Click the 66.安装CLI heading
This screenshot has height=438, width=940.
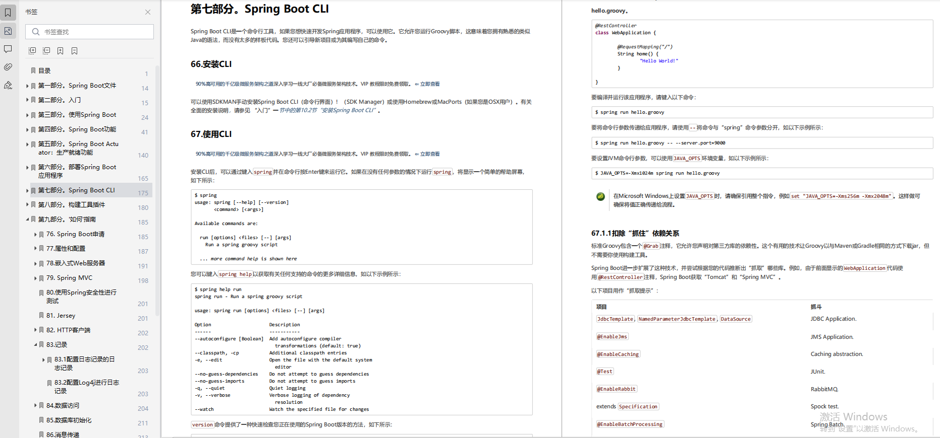(x=211, y=64)
